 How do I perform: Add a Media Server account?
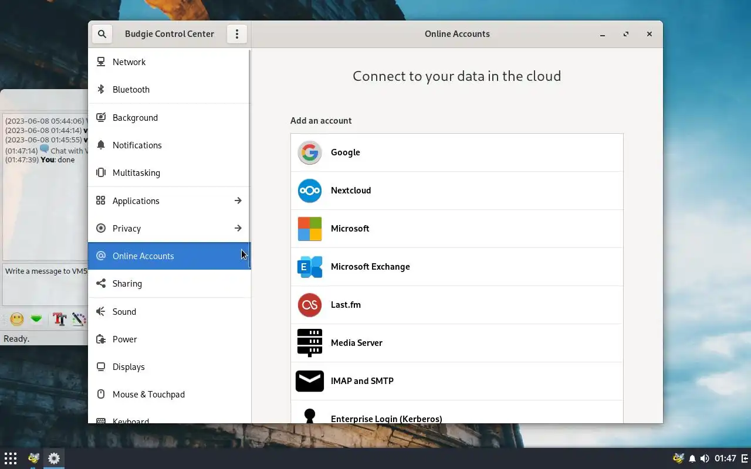(x=457, y=343)
